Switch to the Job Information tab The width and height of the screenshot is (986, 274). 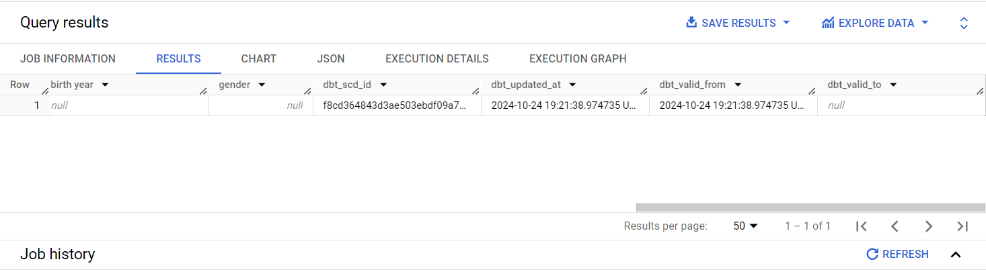click(68, 58)
